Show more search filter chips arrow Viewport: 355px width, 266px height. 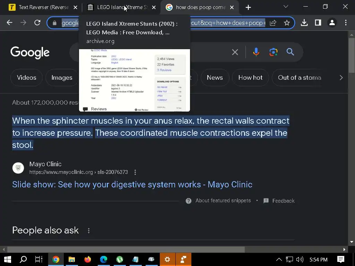pyautogui.click(x=341, y=78)
